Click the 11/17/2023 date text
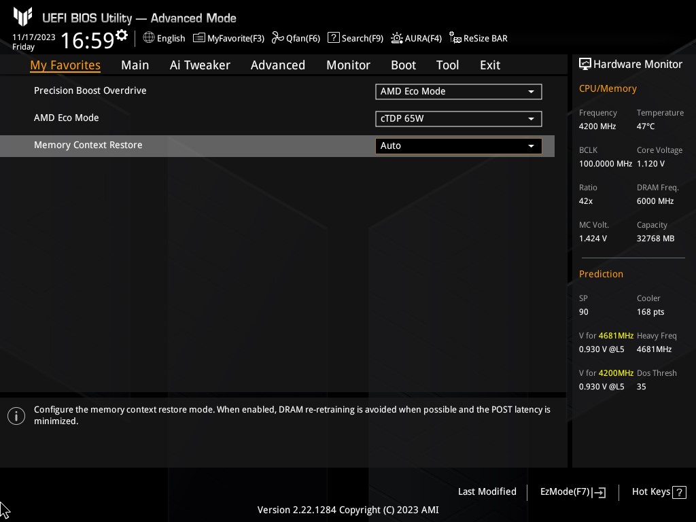The height and width of the screenshot is (522, 696). tap(34, 37)
